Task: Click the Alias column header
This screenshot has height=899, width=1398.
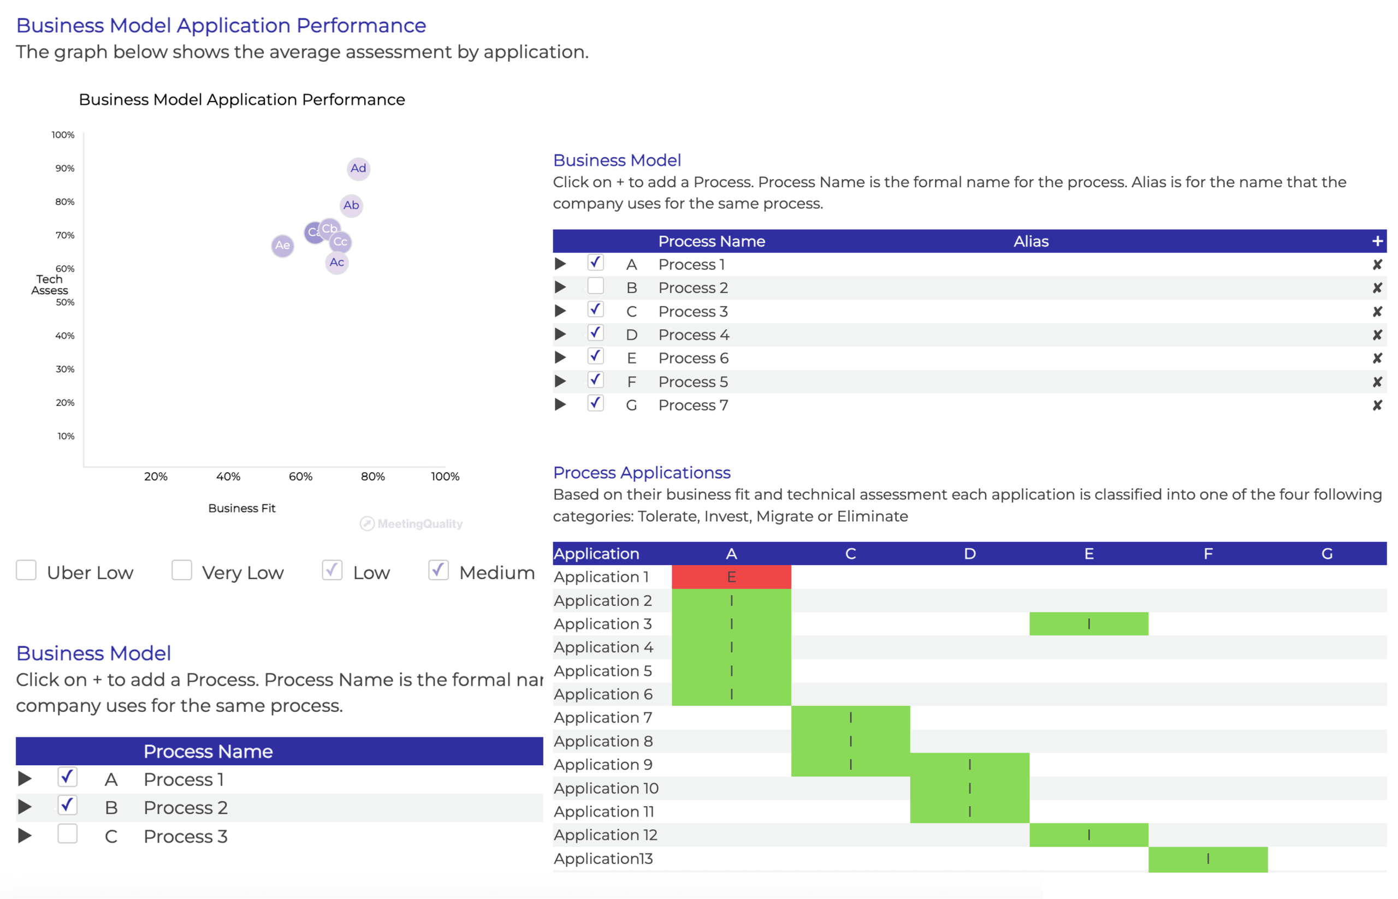Action: (1030, 241)
